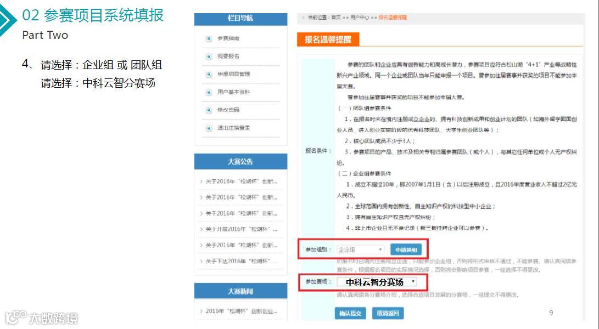Open the 关于开展2016年"松湖杯" announcement
Screen dimensions: 599x329
tap(241, 229)
